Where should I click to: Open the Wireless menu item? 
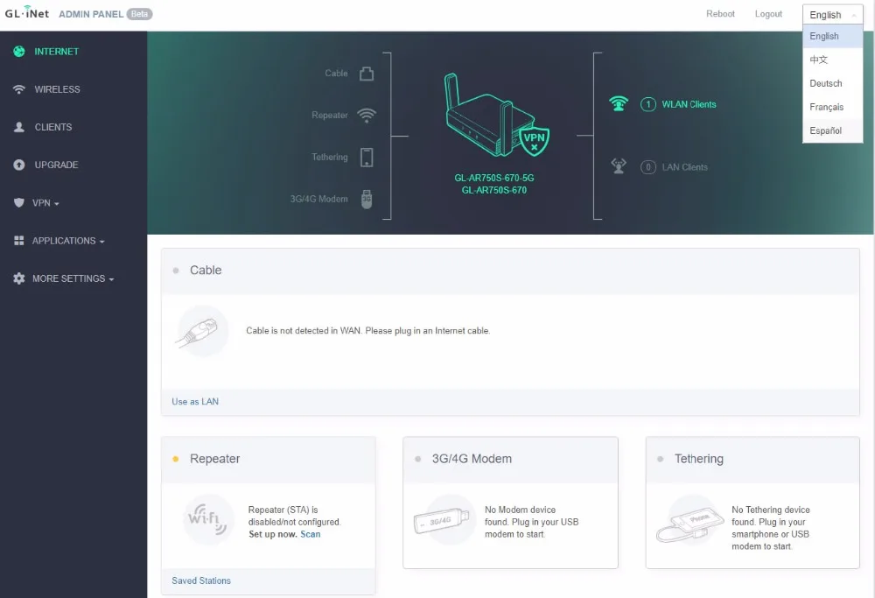tap(57, 89)
